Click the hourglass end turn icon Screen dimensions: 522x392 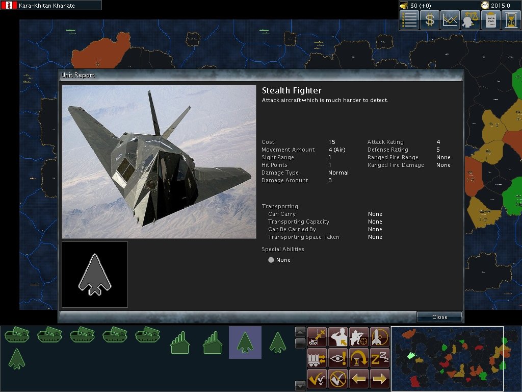tap(511, 20)
